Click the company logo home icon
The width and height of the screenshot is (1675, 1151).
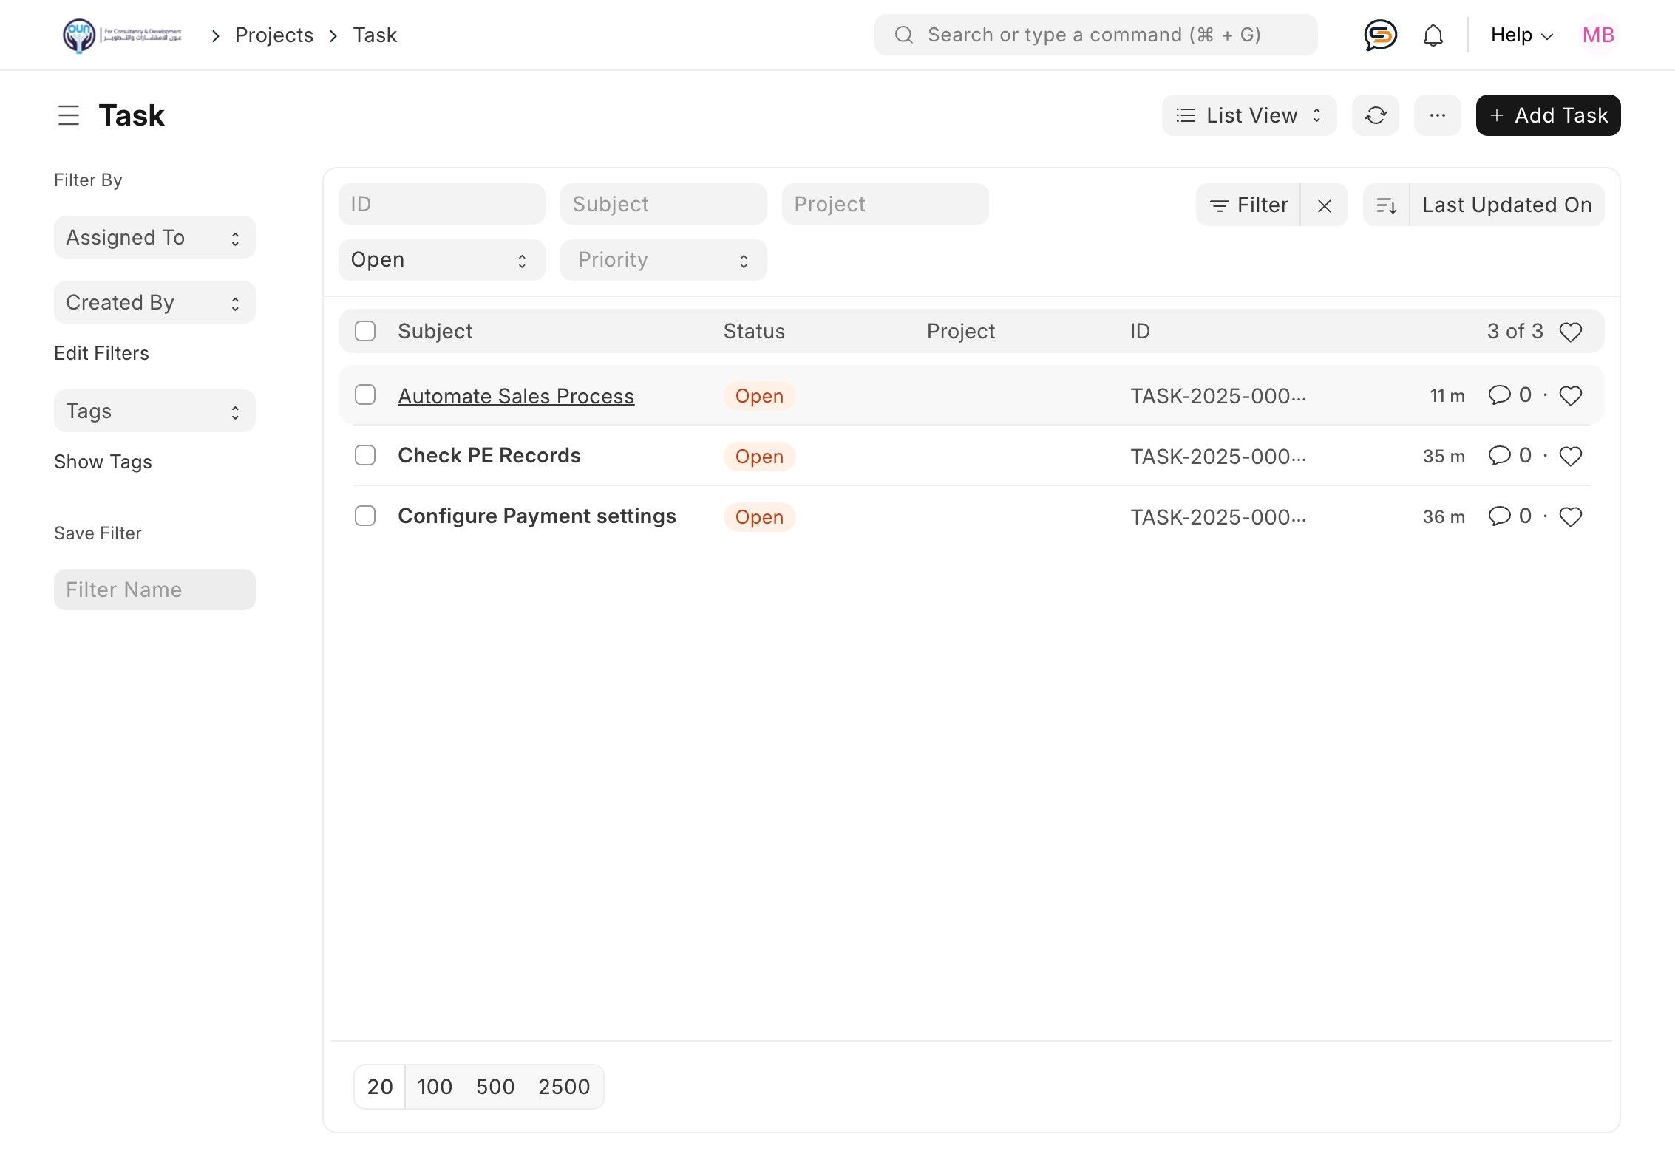[122, 35]
